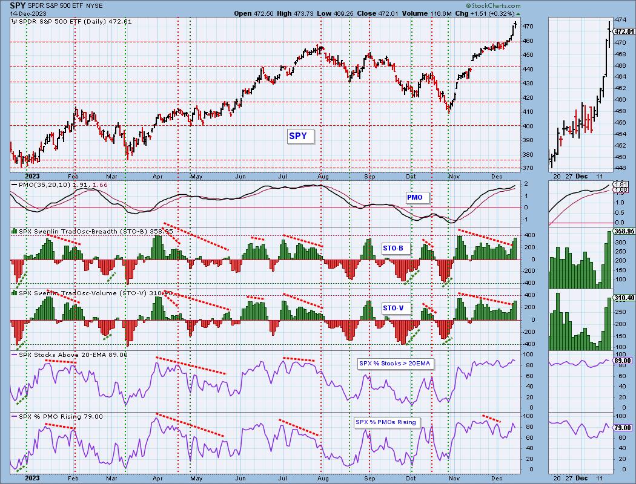Click the SPX % PMO Rising 79.00 legend
Screen dimensions: 636x484
[x=57, y=416]
